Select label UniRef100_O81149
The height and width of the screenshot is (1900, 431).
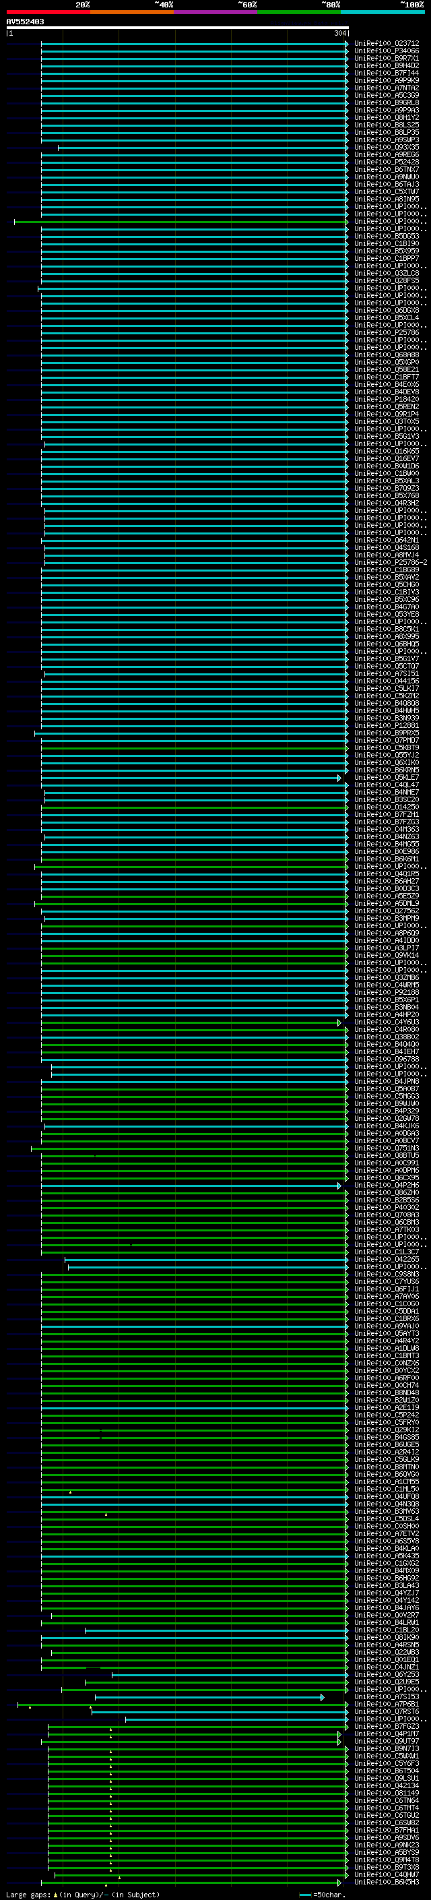(x=387, y=1793)
